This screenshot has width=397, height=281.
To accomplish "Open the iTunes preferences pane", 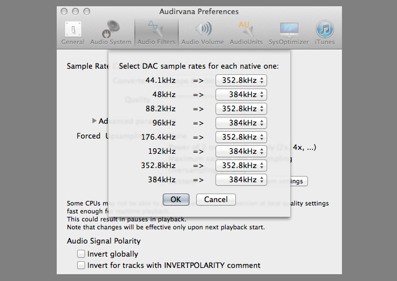I will 324,33.
